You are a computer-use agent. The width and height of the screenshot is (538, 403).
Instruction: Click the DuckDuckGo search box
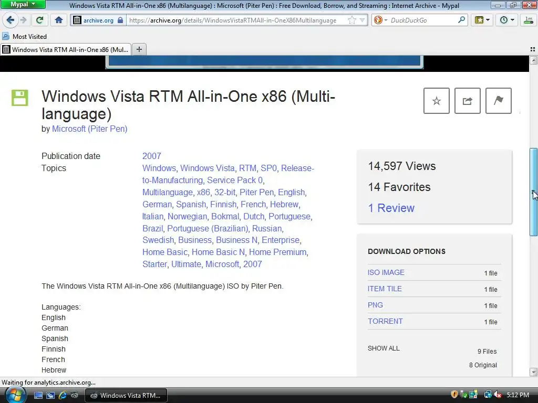(423, 20)
